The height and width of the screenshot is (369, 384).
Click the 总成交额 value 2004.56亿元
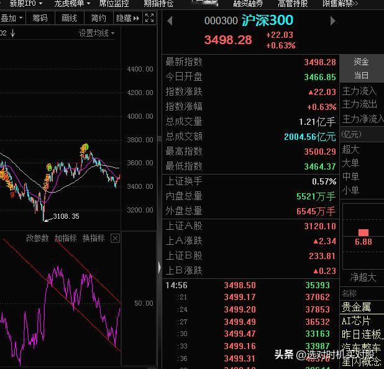[x=310, y=137]
